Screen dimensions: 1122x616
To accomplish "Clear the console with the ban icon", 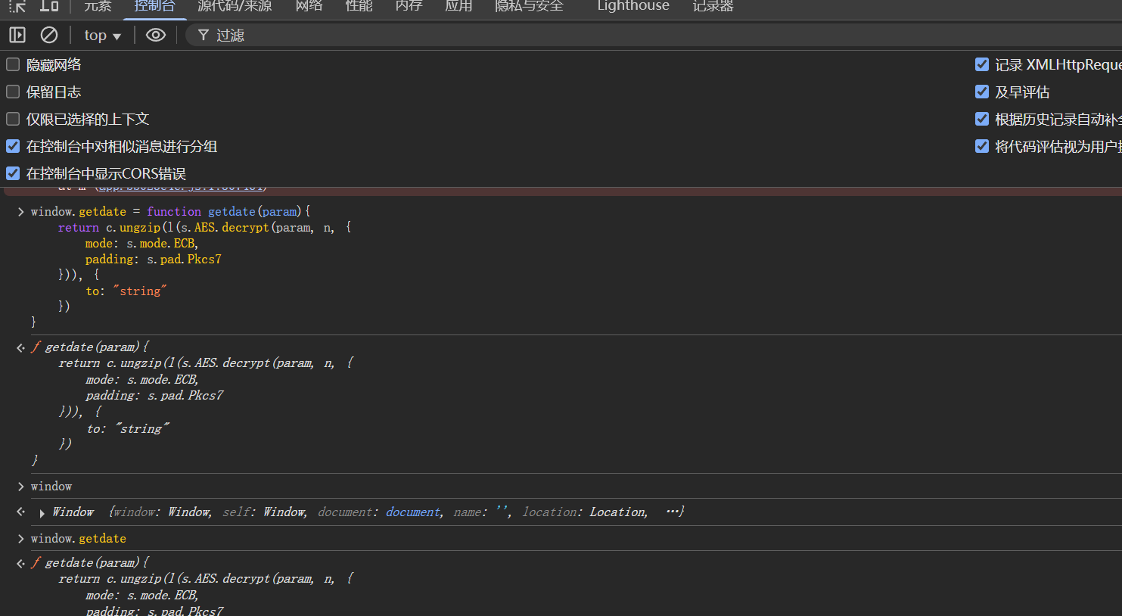I will (49, 35).
